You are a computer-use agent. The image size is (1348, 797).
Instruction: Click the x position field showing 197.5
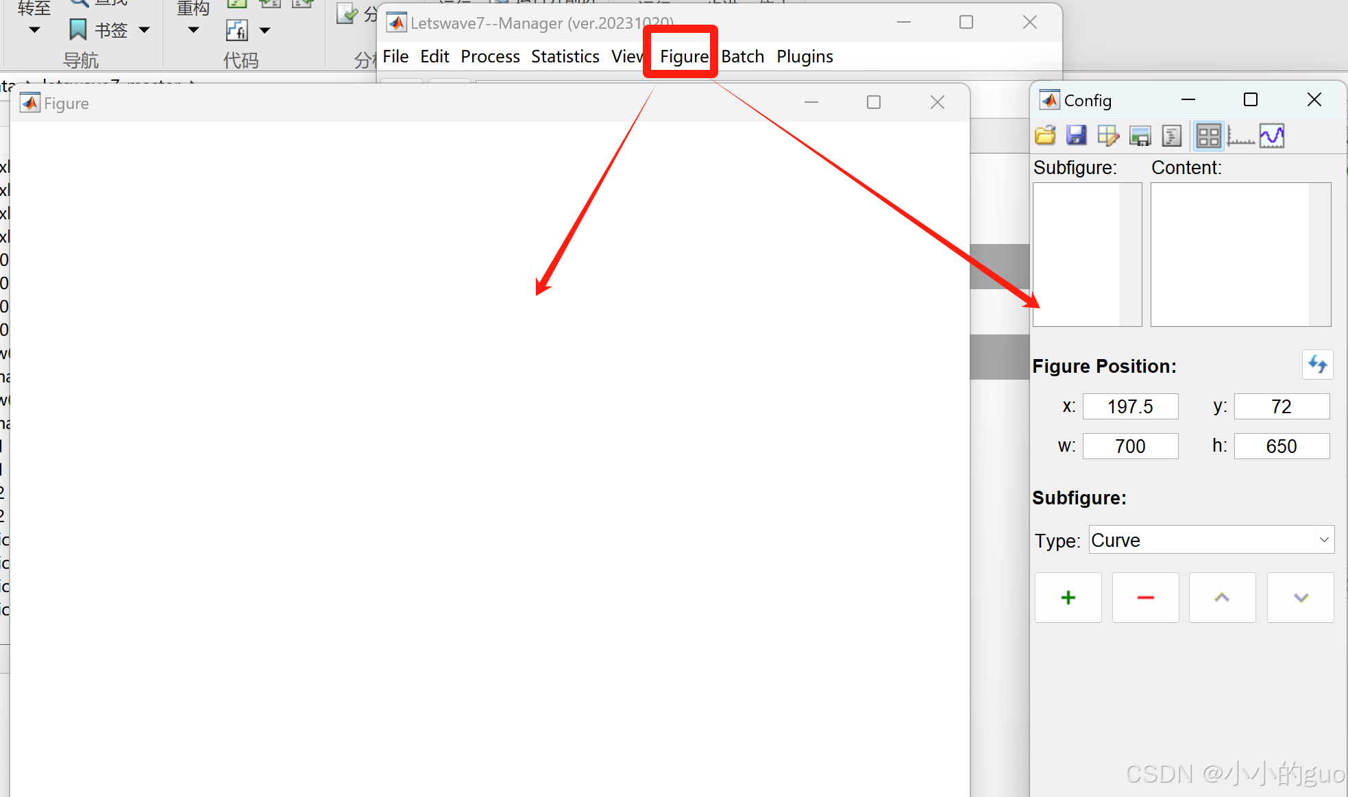(1131, 406)
